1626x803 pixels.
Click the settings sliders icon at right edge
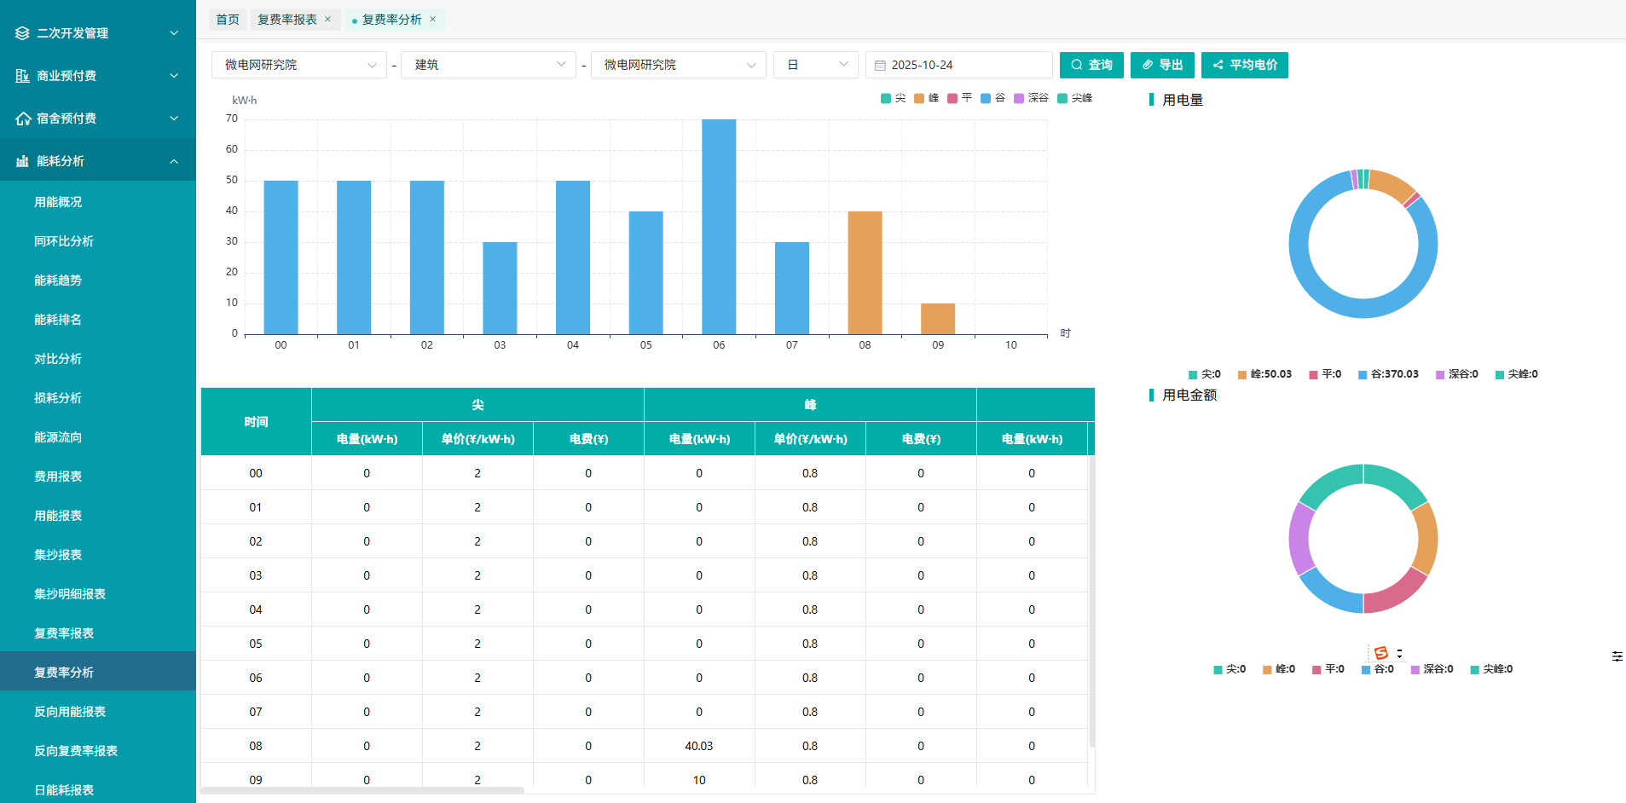click(1617, 656)
